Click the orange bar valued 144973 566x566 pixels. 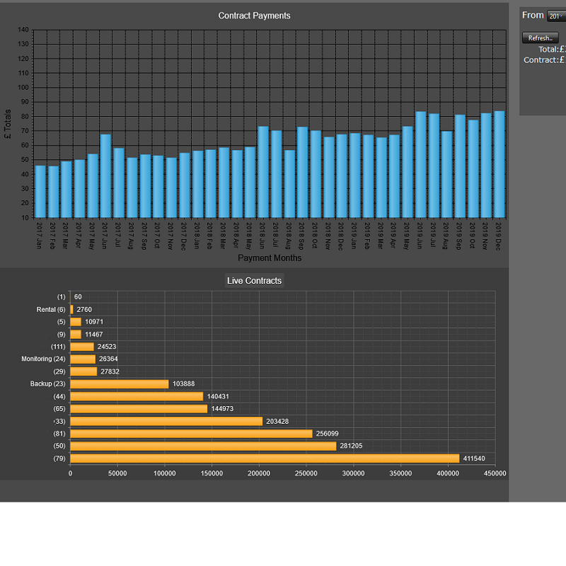139,409
